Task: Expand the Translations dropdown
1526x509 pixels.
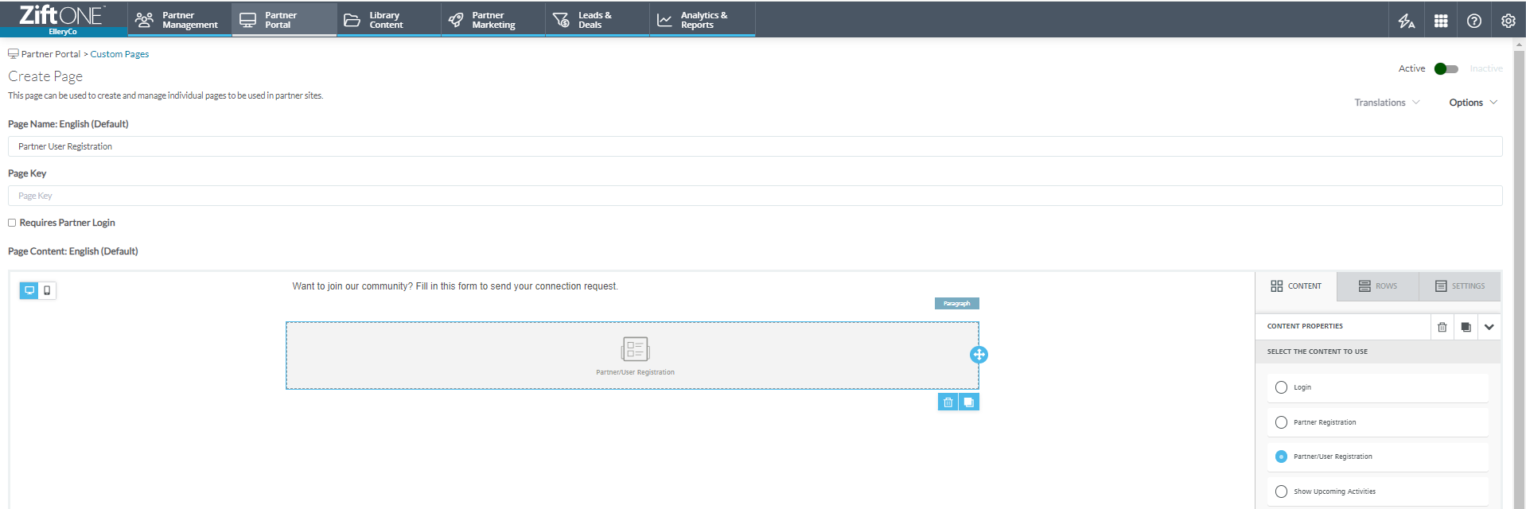Action: [1387, 103]
